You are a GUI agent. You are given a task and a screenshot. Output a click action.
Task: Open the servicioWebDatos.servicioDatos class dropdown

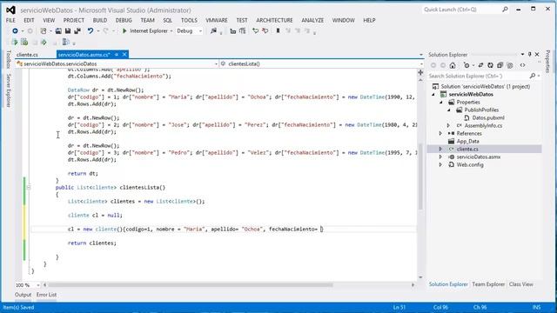coord(216,63)
